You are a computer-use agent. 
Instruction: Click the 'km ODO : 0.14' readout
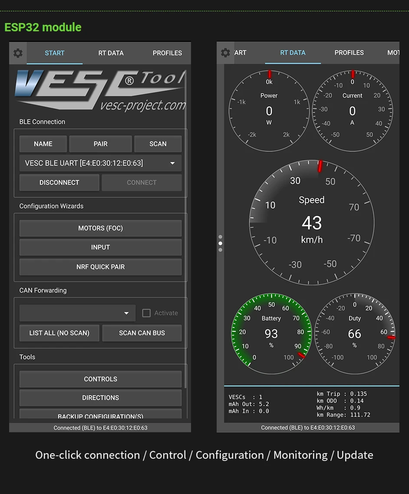point(340,401)
